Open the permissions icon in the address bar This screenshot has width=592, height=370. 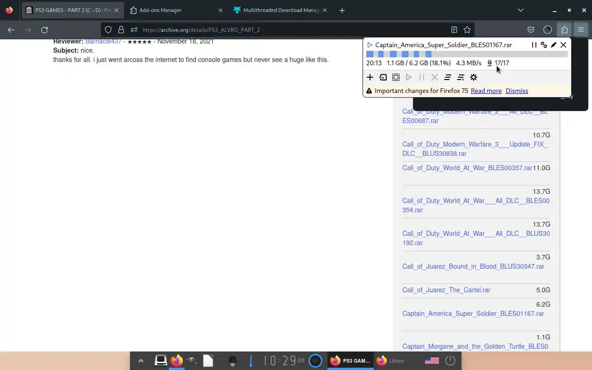pos(134,30)
